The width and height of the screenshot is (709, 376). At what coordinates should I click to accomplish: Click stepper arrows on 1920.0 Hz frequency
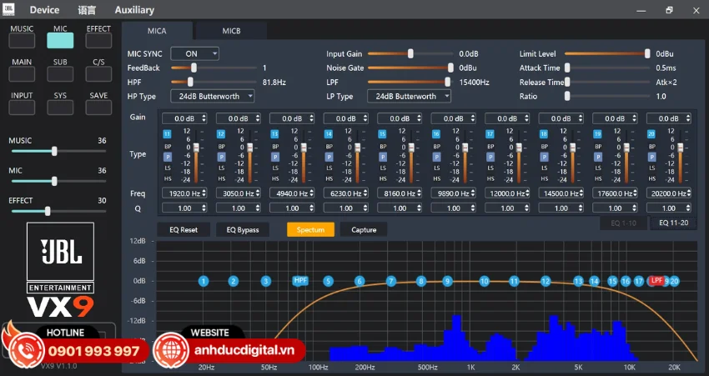204,193
